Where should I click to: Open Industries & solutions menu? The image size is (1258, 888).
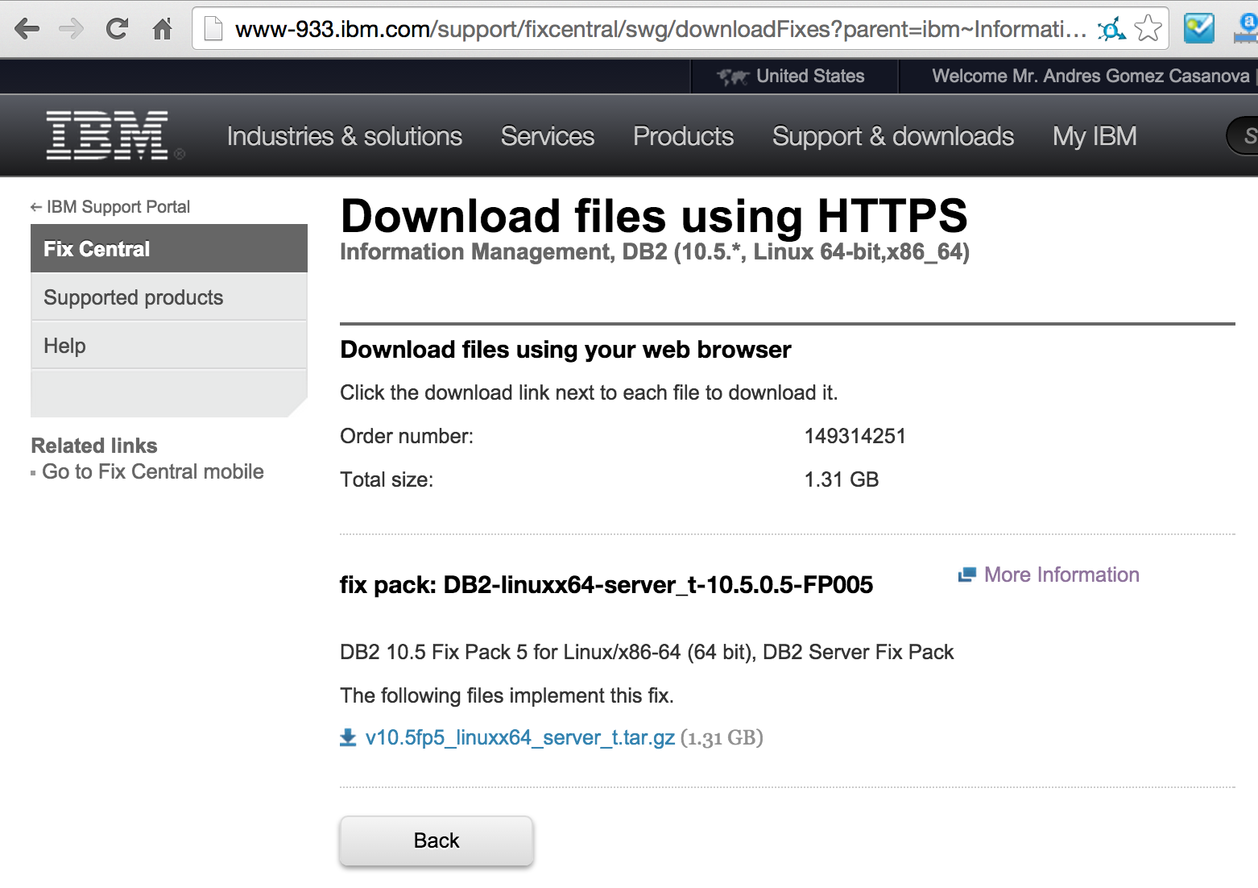(345, 136)
